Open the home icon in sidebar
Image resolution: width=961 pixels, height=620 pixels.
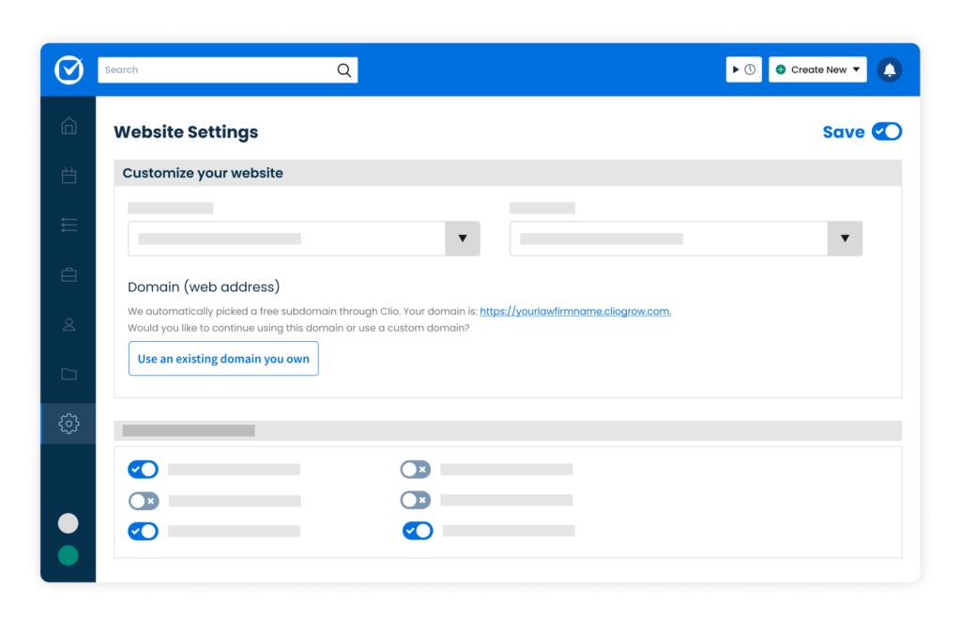tap(69, 126)
